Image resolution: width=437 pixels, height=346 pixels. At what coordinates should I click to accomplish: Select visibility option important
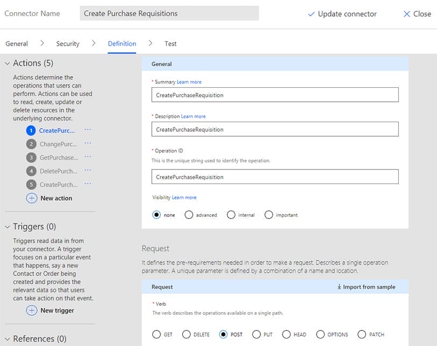[269, 215]
